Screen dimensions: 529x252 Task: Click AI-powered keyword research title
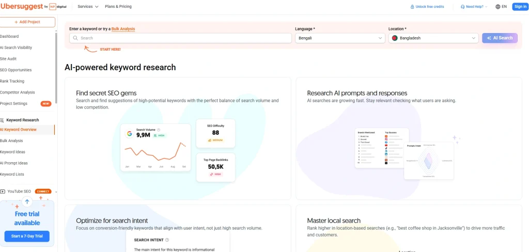(x=120, y=67)
